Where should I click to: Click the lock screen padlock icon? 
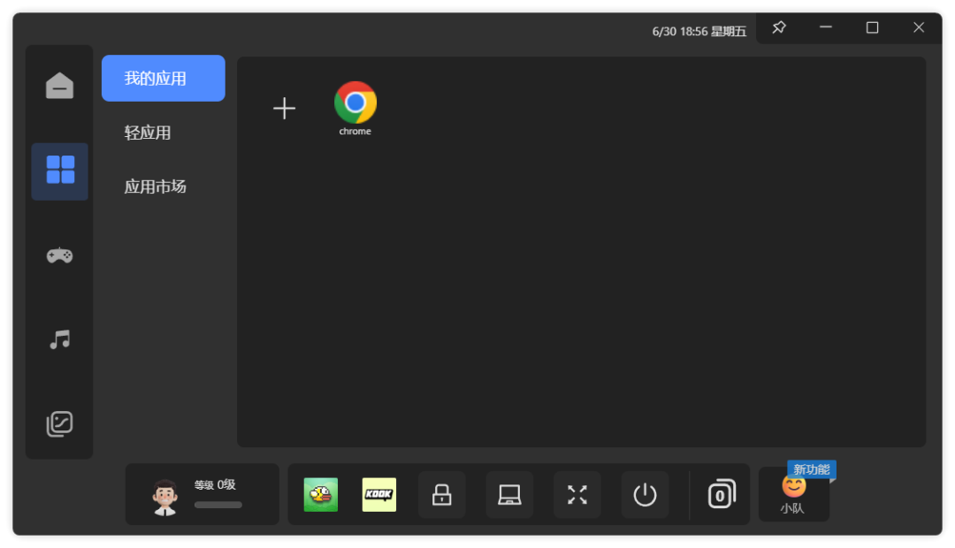pyautogui.click(x=441, y=494)
